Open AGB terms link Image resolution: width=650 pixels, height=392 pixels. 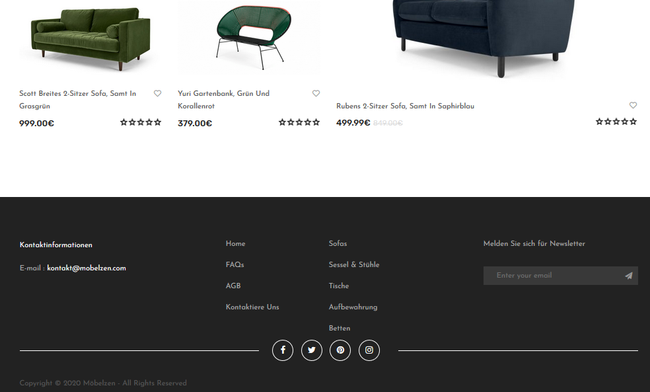[x=233, y=286]
